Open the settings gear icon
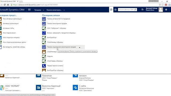 [x=166, y=10]
